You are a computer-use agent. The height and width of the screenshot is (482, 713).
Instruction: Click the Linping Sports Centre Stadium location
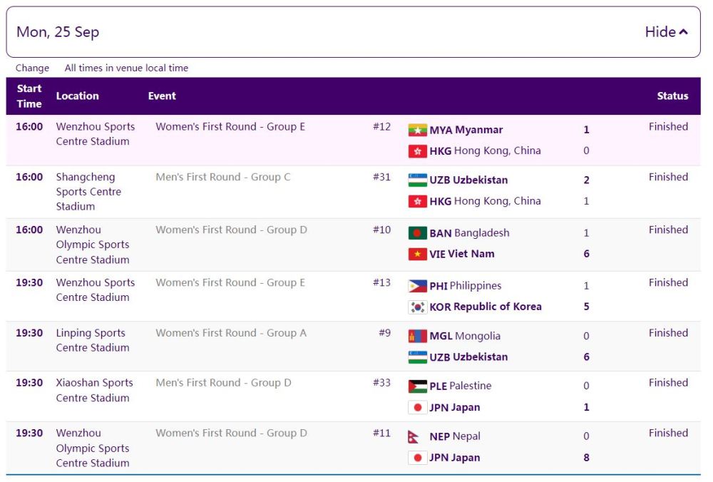pos(92,340)
